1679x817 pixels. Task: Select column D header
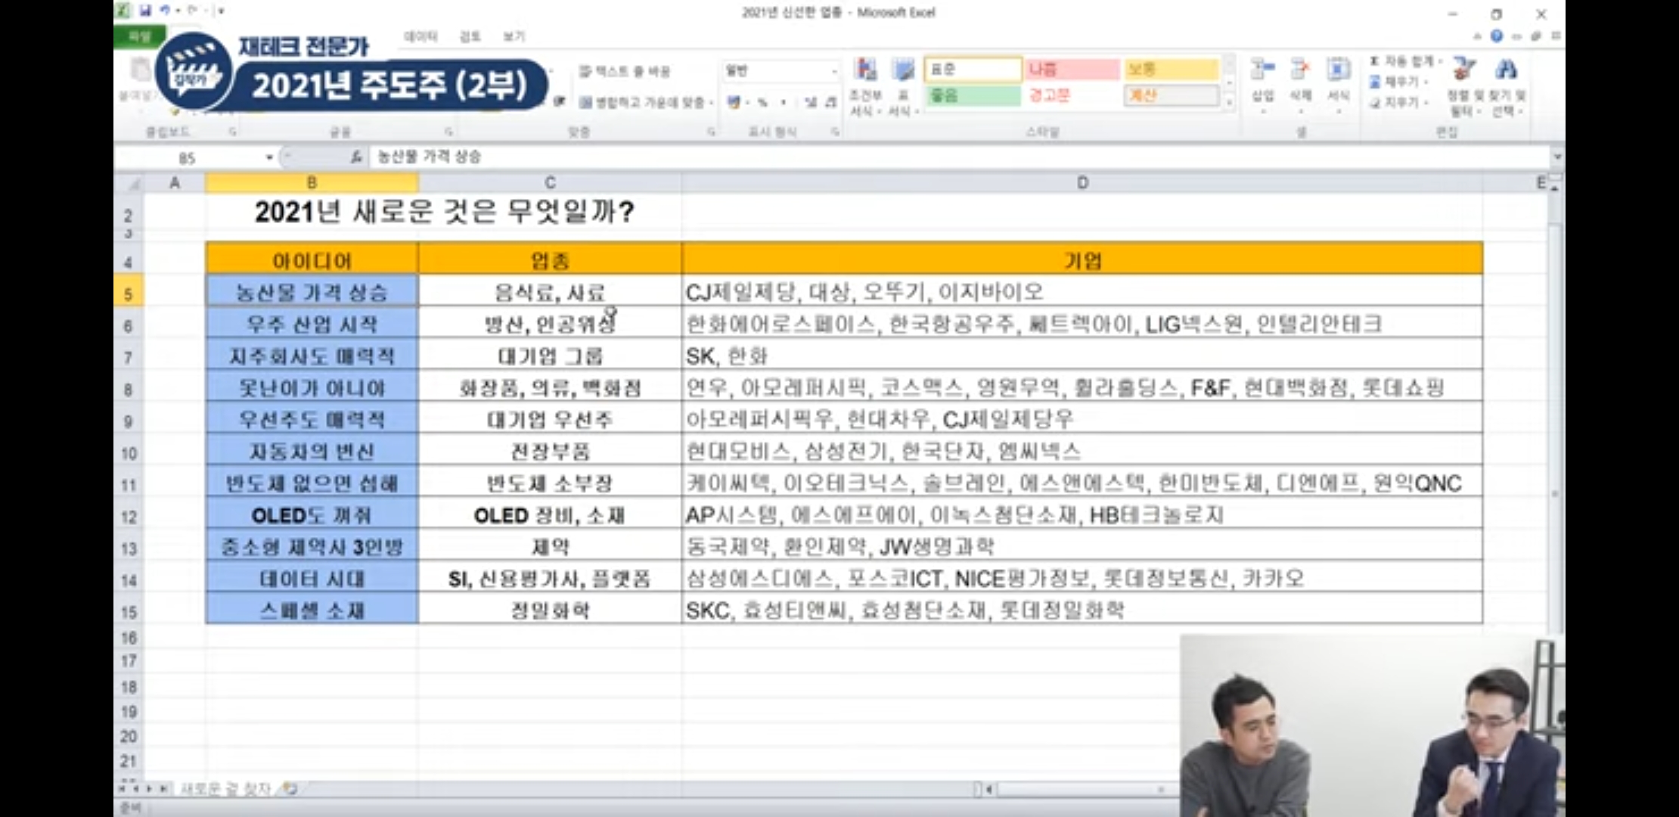(x=1082, y=182)
